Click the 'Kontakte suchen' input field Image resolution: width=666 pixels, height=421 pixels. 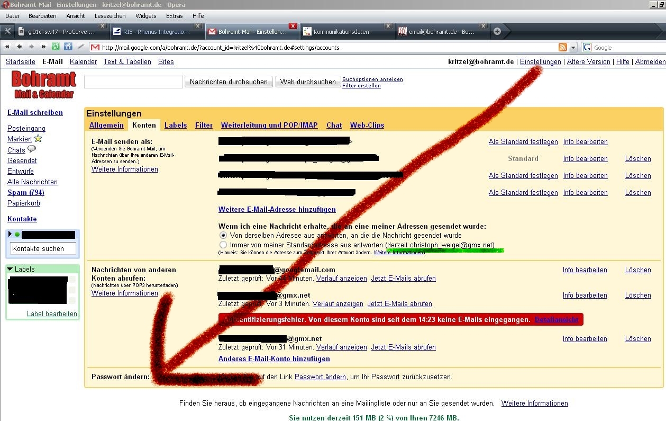pos(43,248)
